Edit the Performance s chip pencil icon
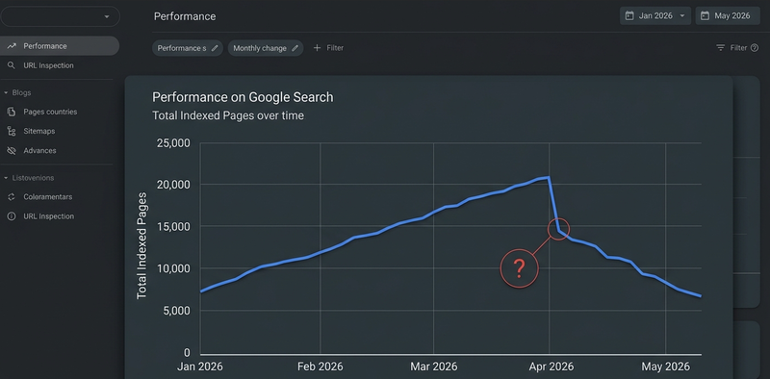The height and width of the screenshot is (379, 770). tap(214, 48)
